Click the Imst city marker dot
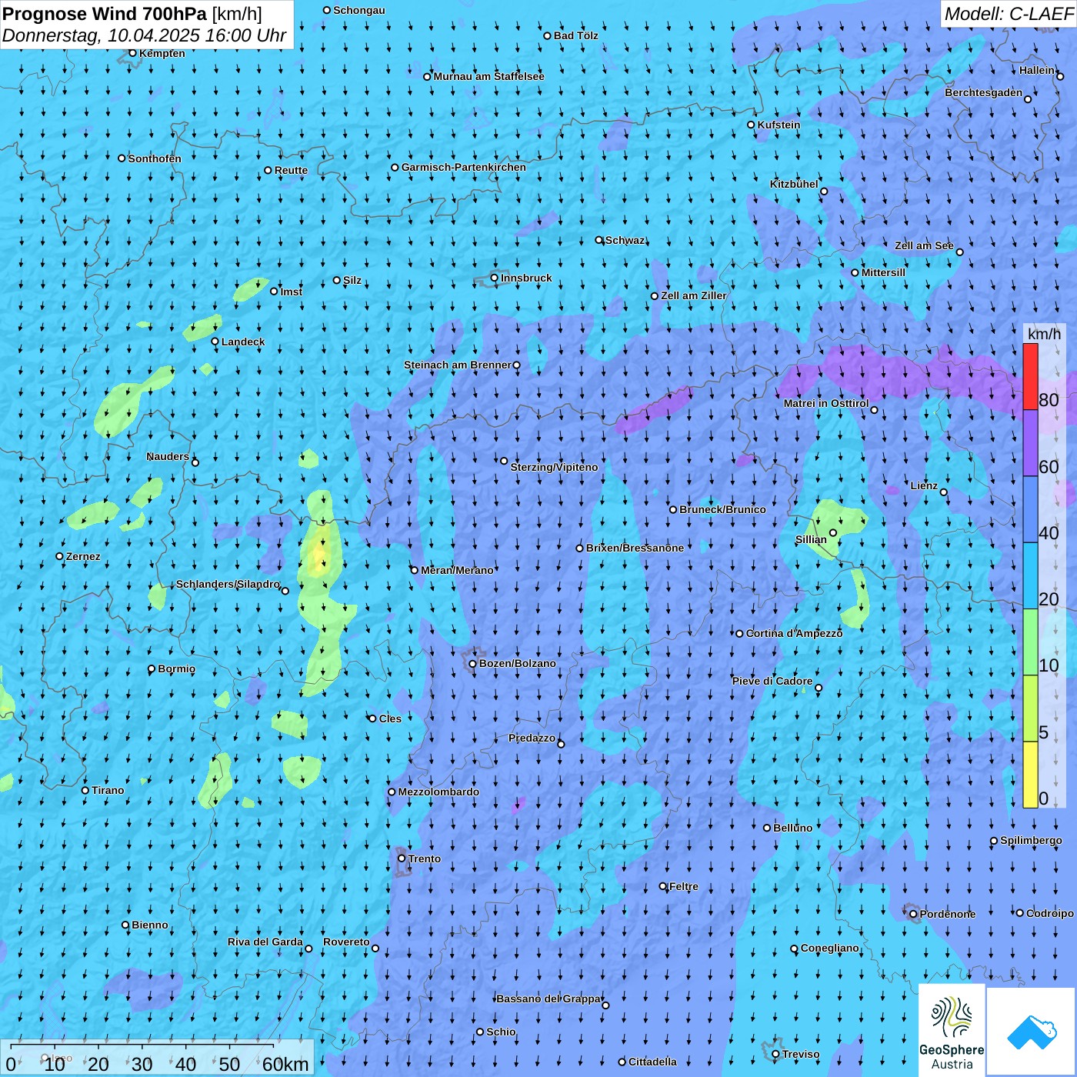The image size is (1077, 1077). pyautogui.click(x=274, y=291)
